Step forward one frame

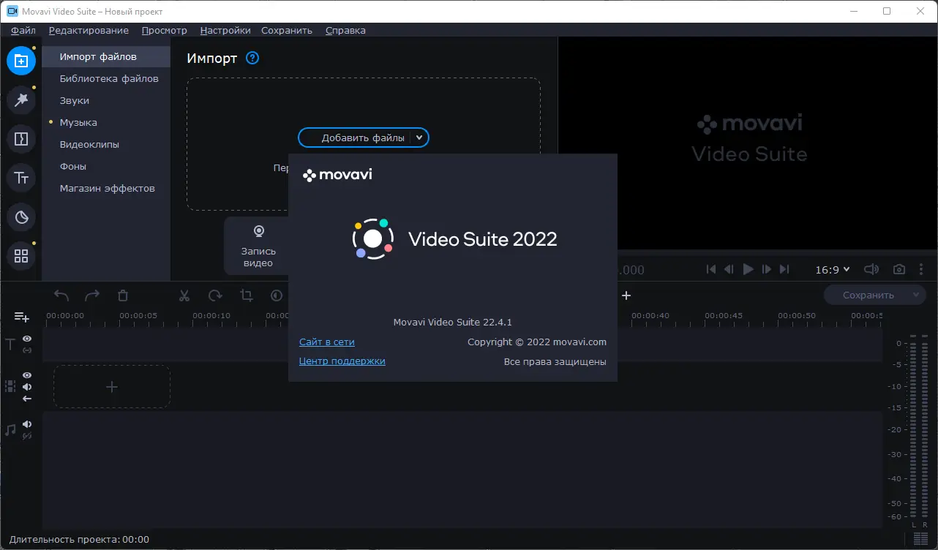pos(767,269)
